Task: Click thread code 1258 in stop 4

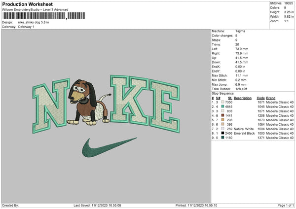Action: 261,116
